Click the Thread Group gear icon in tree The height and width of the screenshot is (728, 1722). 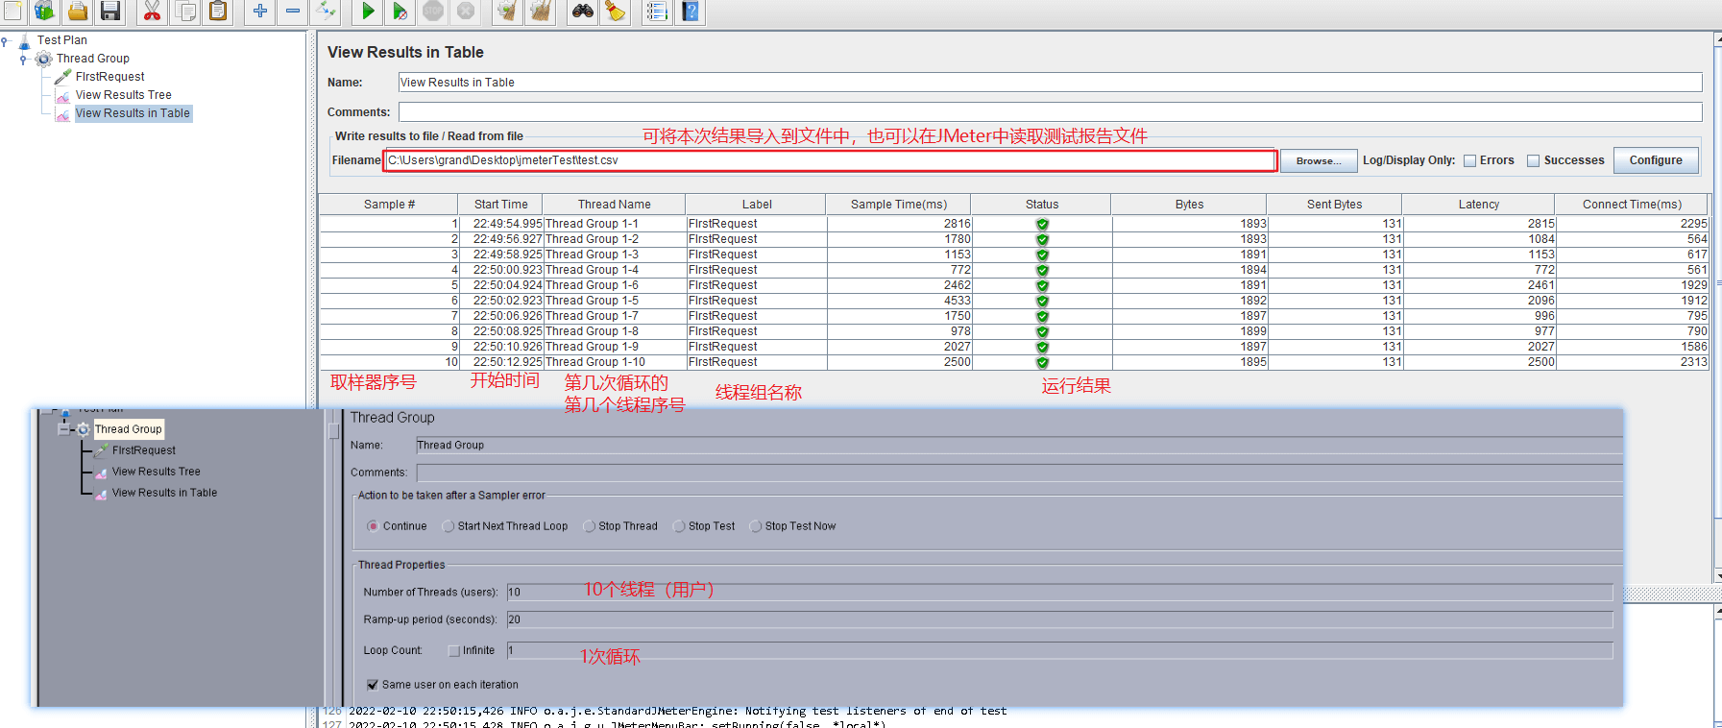44,60
